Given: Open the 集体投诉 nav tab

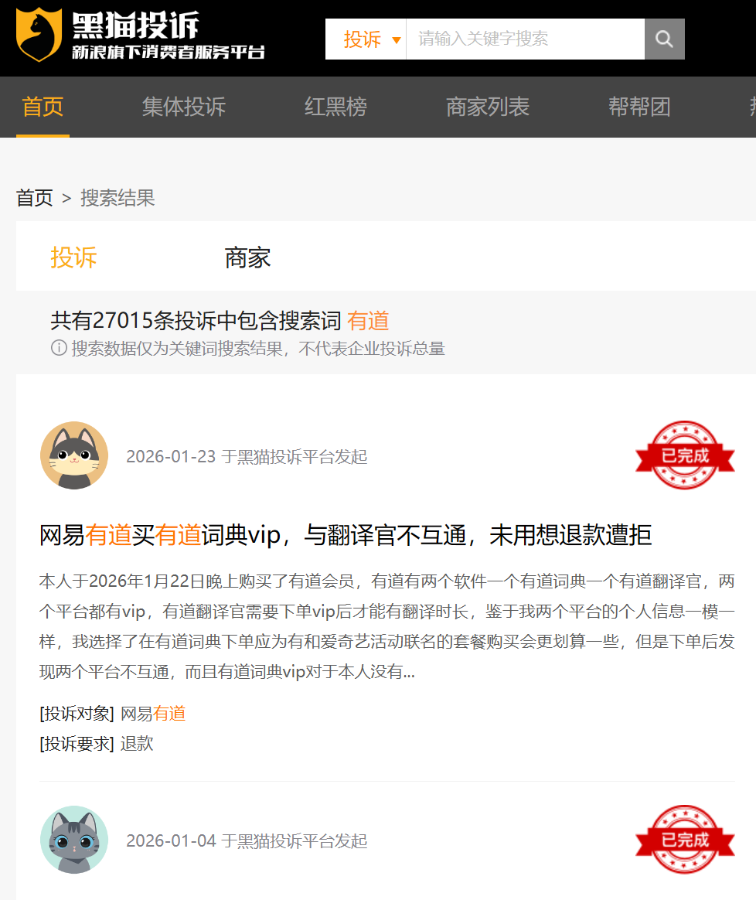Looking at the screenshot, I should pyautogui.click(x=184, y=107).
